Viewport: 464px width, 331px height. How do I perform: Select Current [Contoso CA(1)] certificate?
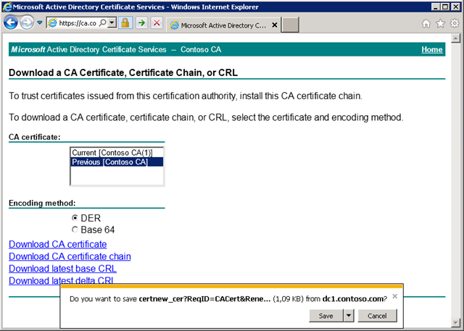[x=117, y=153]
